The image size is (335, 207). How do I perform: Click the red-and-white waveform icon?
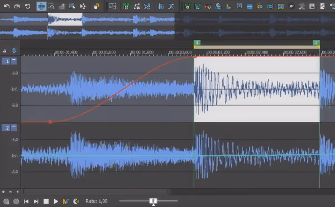[x=208, y=6]
